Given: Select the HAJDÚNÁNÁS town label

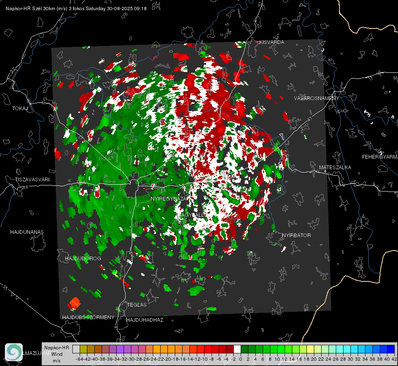Looking at the screenshot, I should click(x=27, y=232).
